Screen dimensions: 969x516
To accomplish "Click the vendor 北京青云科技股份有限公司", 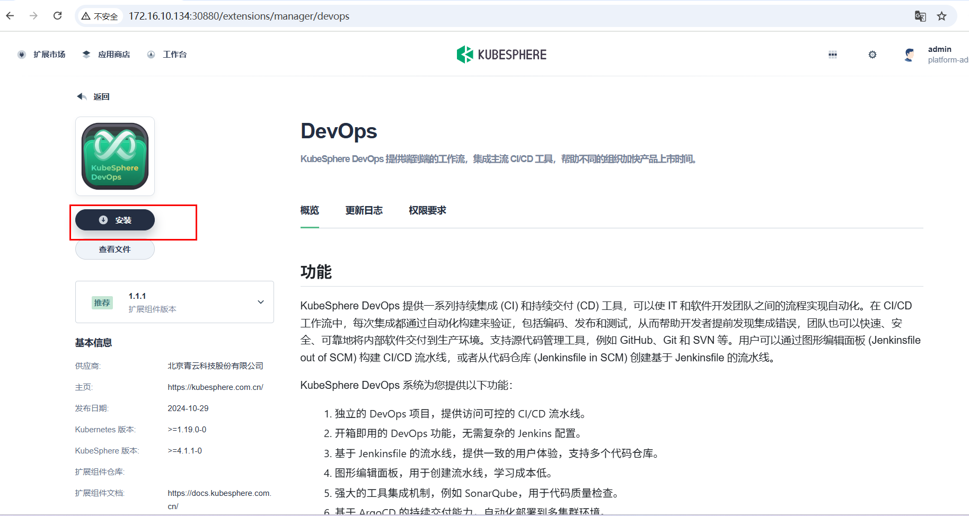I will [215, 366].
